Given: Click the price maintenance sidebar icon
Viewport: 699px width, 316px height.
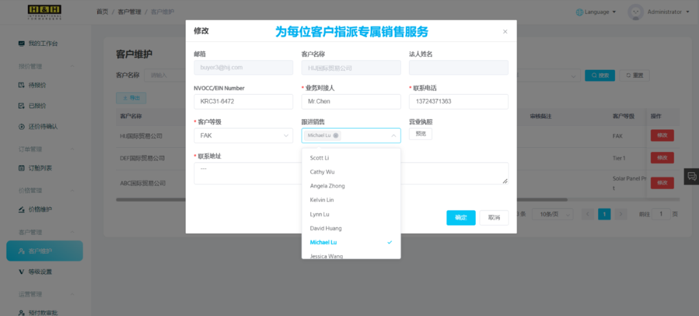Looking at the screenshot, I should (x=21, y=209).
